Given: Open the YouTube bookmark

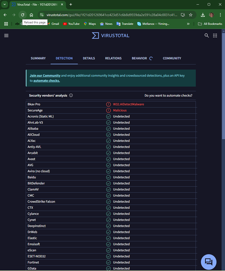Looking at the screenshot, I should tap(71, 24).
